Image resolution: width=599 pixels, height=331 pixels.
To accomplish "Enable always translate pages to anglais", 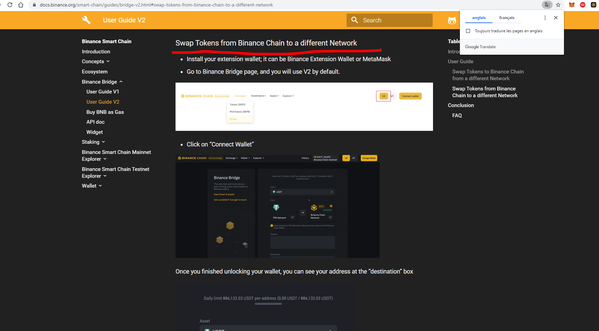I will (468, 31).
